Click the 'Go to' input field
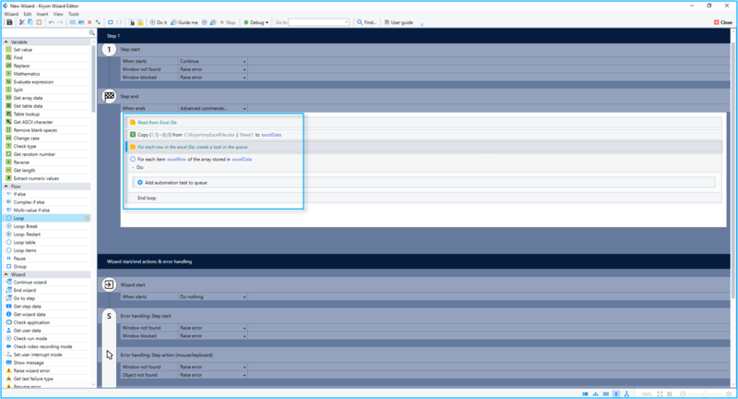 pyautogui.click(x=318, y=21)
